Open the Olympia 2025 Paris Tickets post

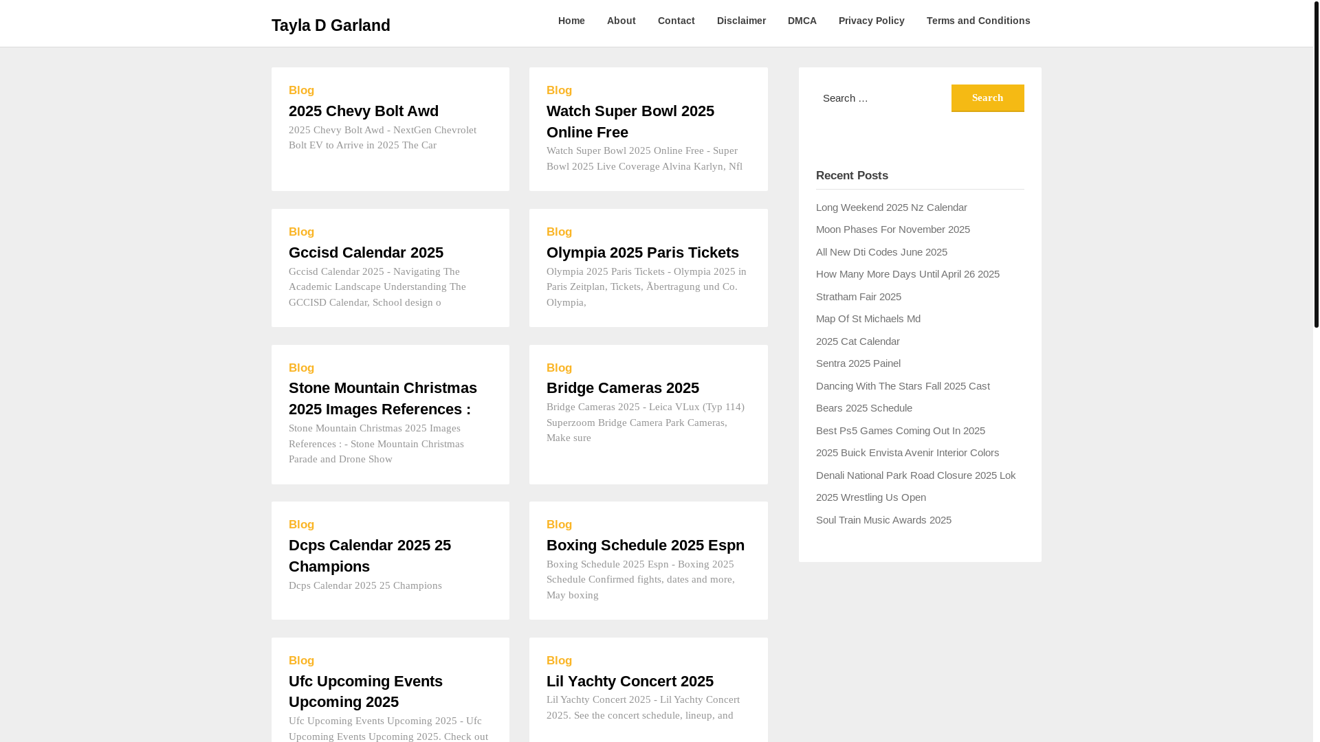(x=643, y=253)
